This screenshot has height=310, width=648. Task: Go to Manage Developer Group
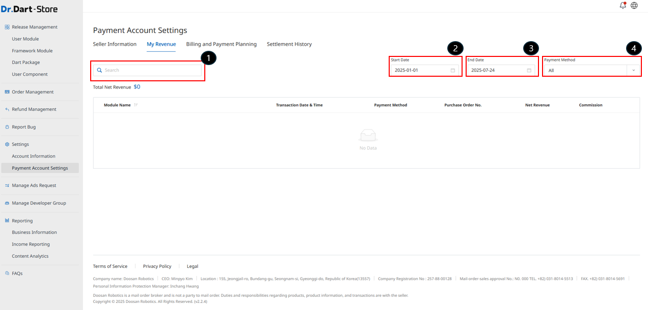[39, 203]
